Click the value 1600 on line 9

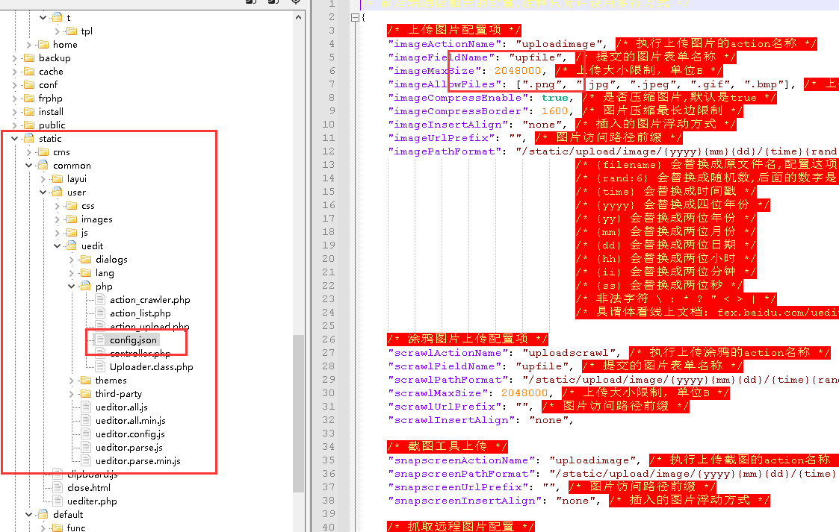coord(554,111)
